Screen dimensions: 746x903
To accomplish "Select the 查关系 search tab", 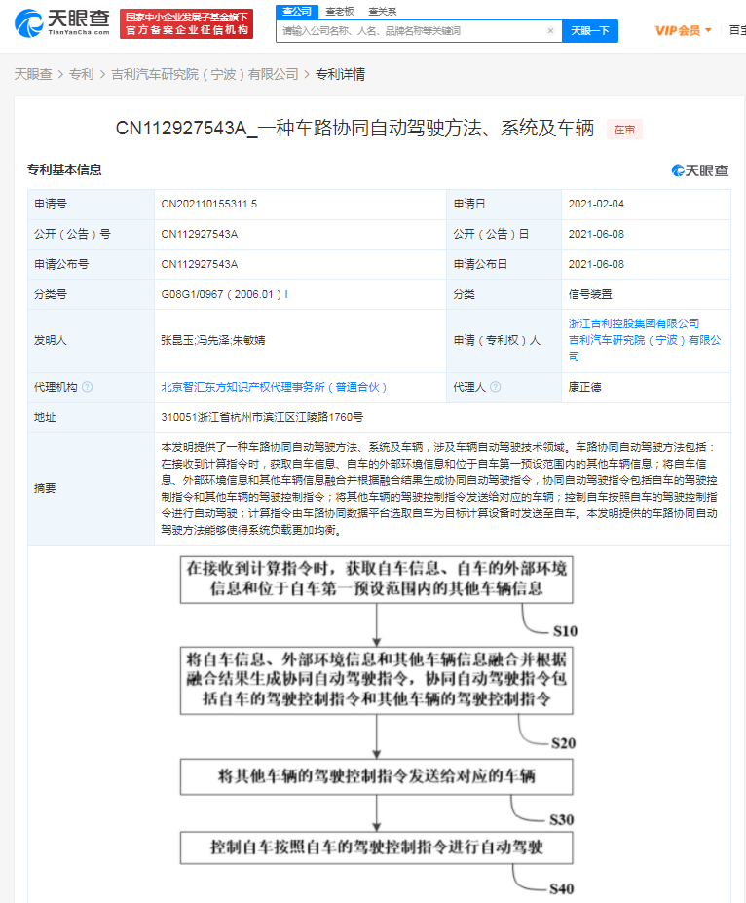I will point(382,11).
